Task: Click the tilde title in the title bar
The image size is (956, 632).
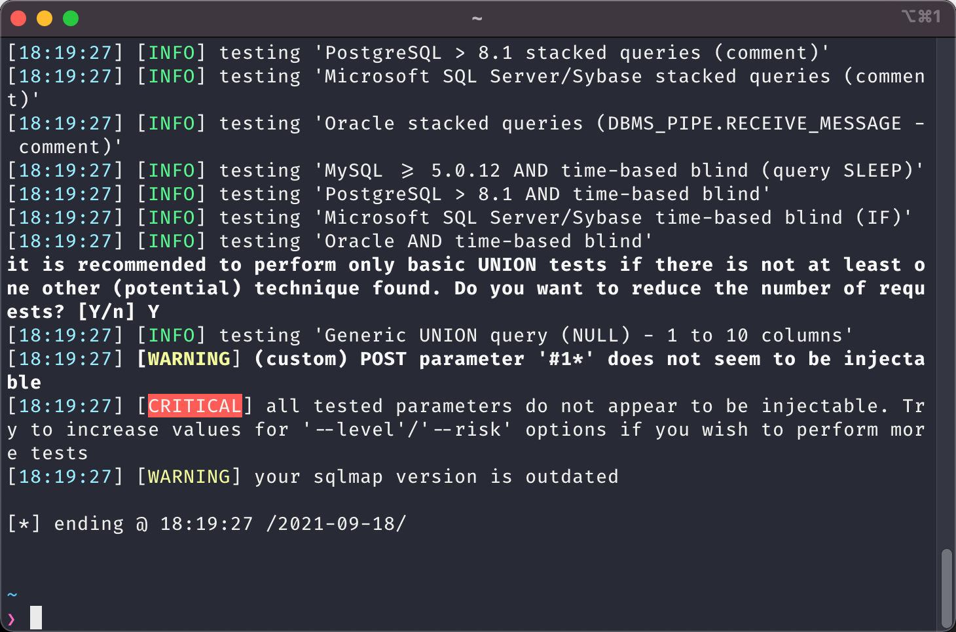Action: [x=477, y=18]
